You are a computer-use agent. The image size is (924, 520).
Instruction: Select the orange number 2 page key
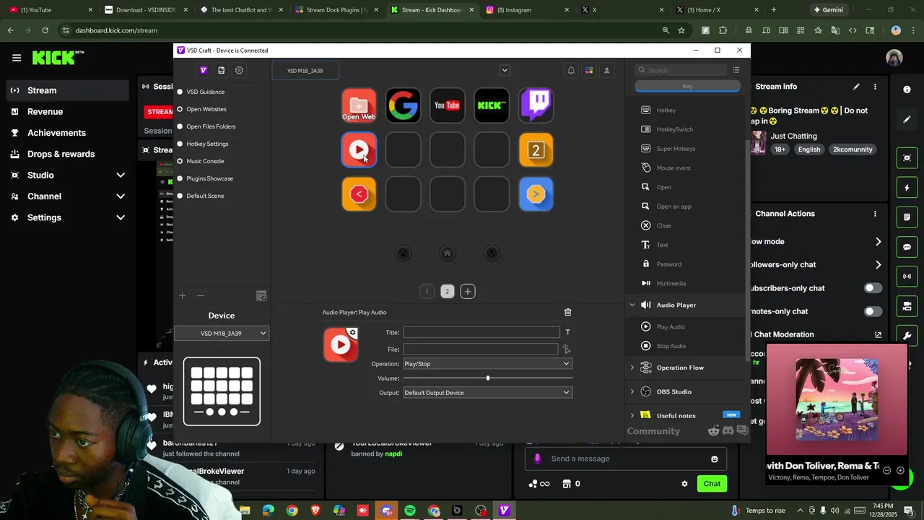pyautogui.click(x=536, y=149)
